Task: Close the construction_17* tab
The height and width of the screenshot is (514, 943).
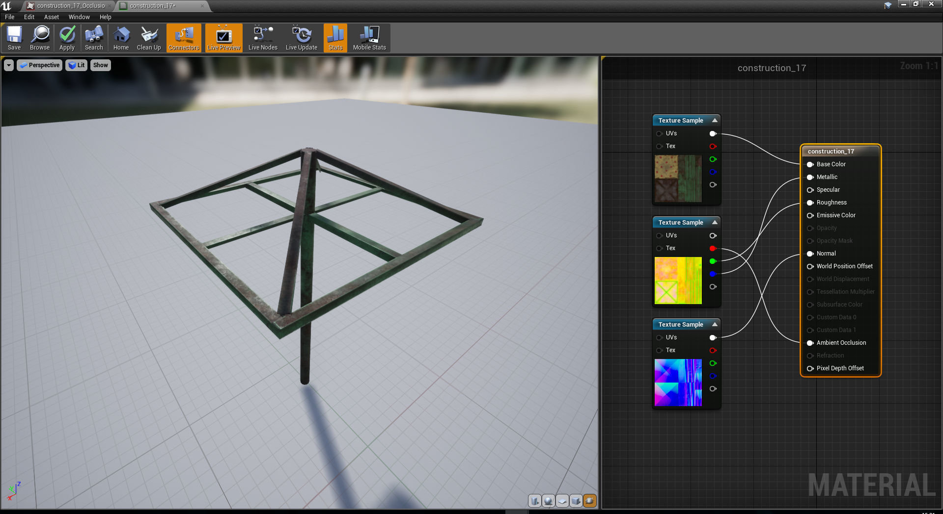Action: 202,6
